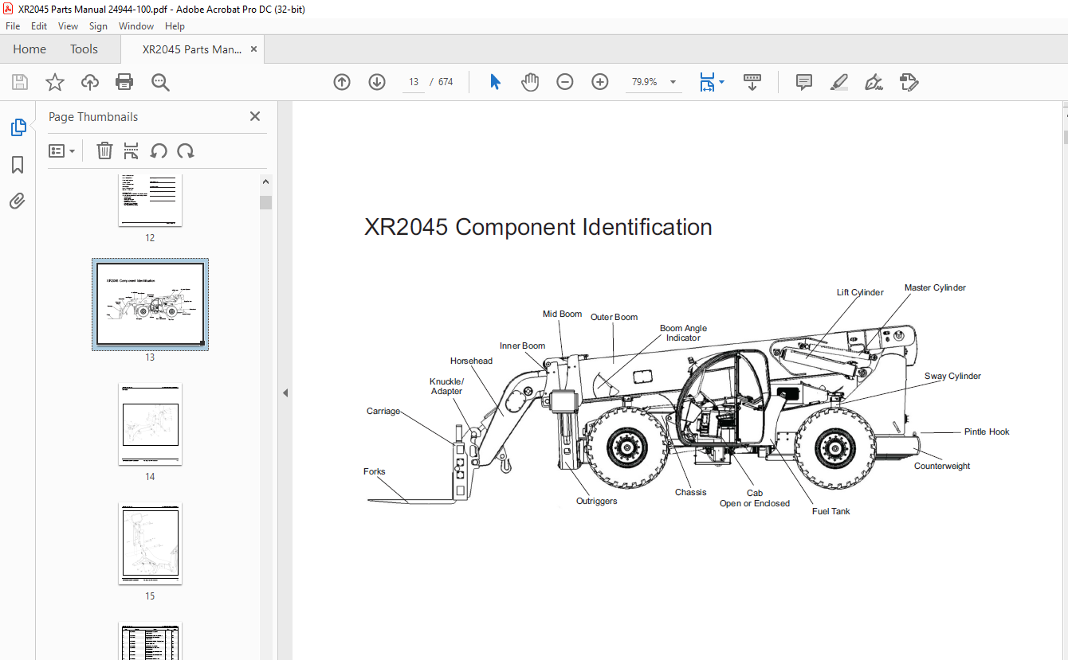This screenshot has height=660, width=1068.
Task: Open the View menu
Action: 69,26
